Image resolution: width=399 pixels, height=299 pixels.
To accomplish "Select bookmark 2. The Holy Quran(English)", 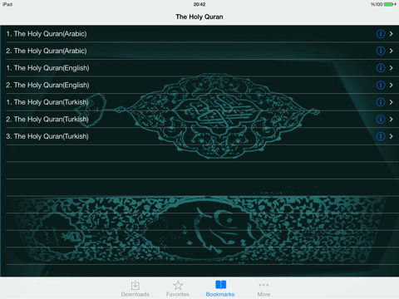I will coord(199,85).
